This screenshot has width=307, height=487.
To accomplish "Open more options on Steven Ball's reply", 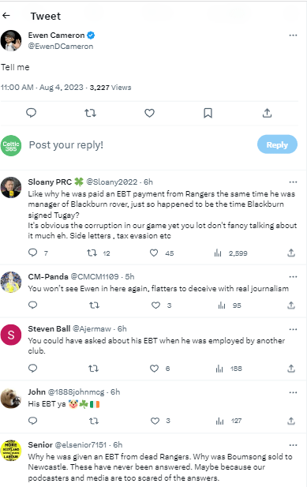I will pos(293,329).
